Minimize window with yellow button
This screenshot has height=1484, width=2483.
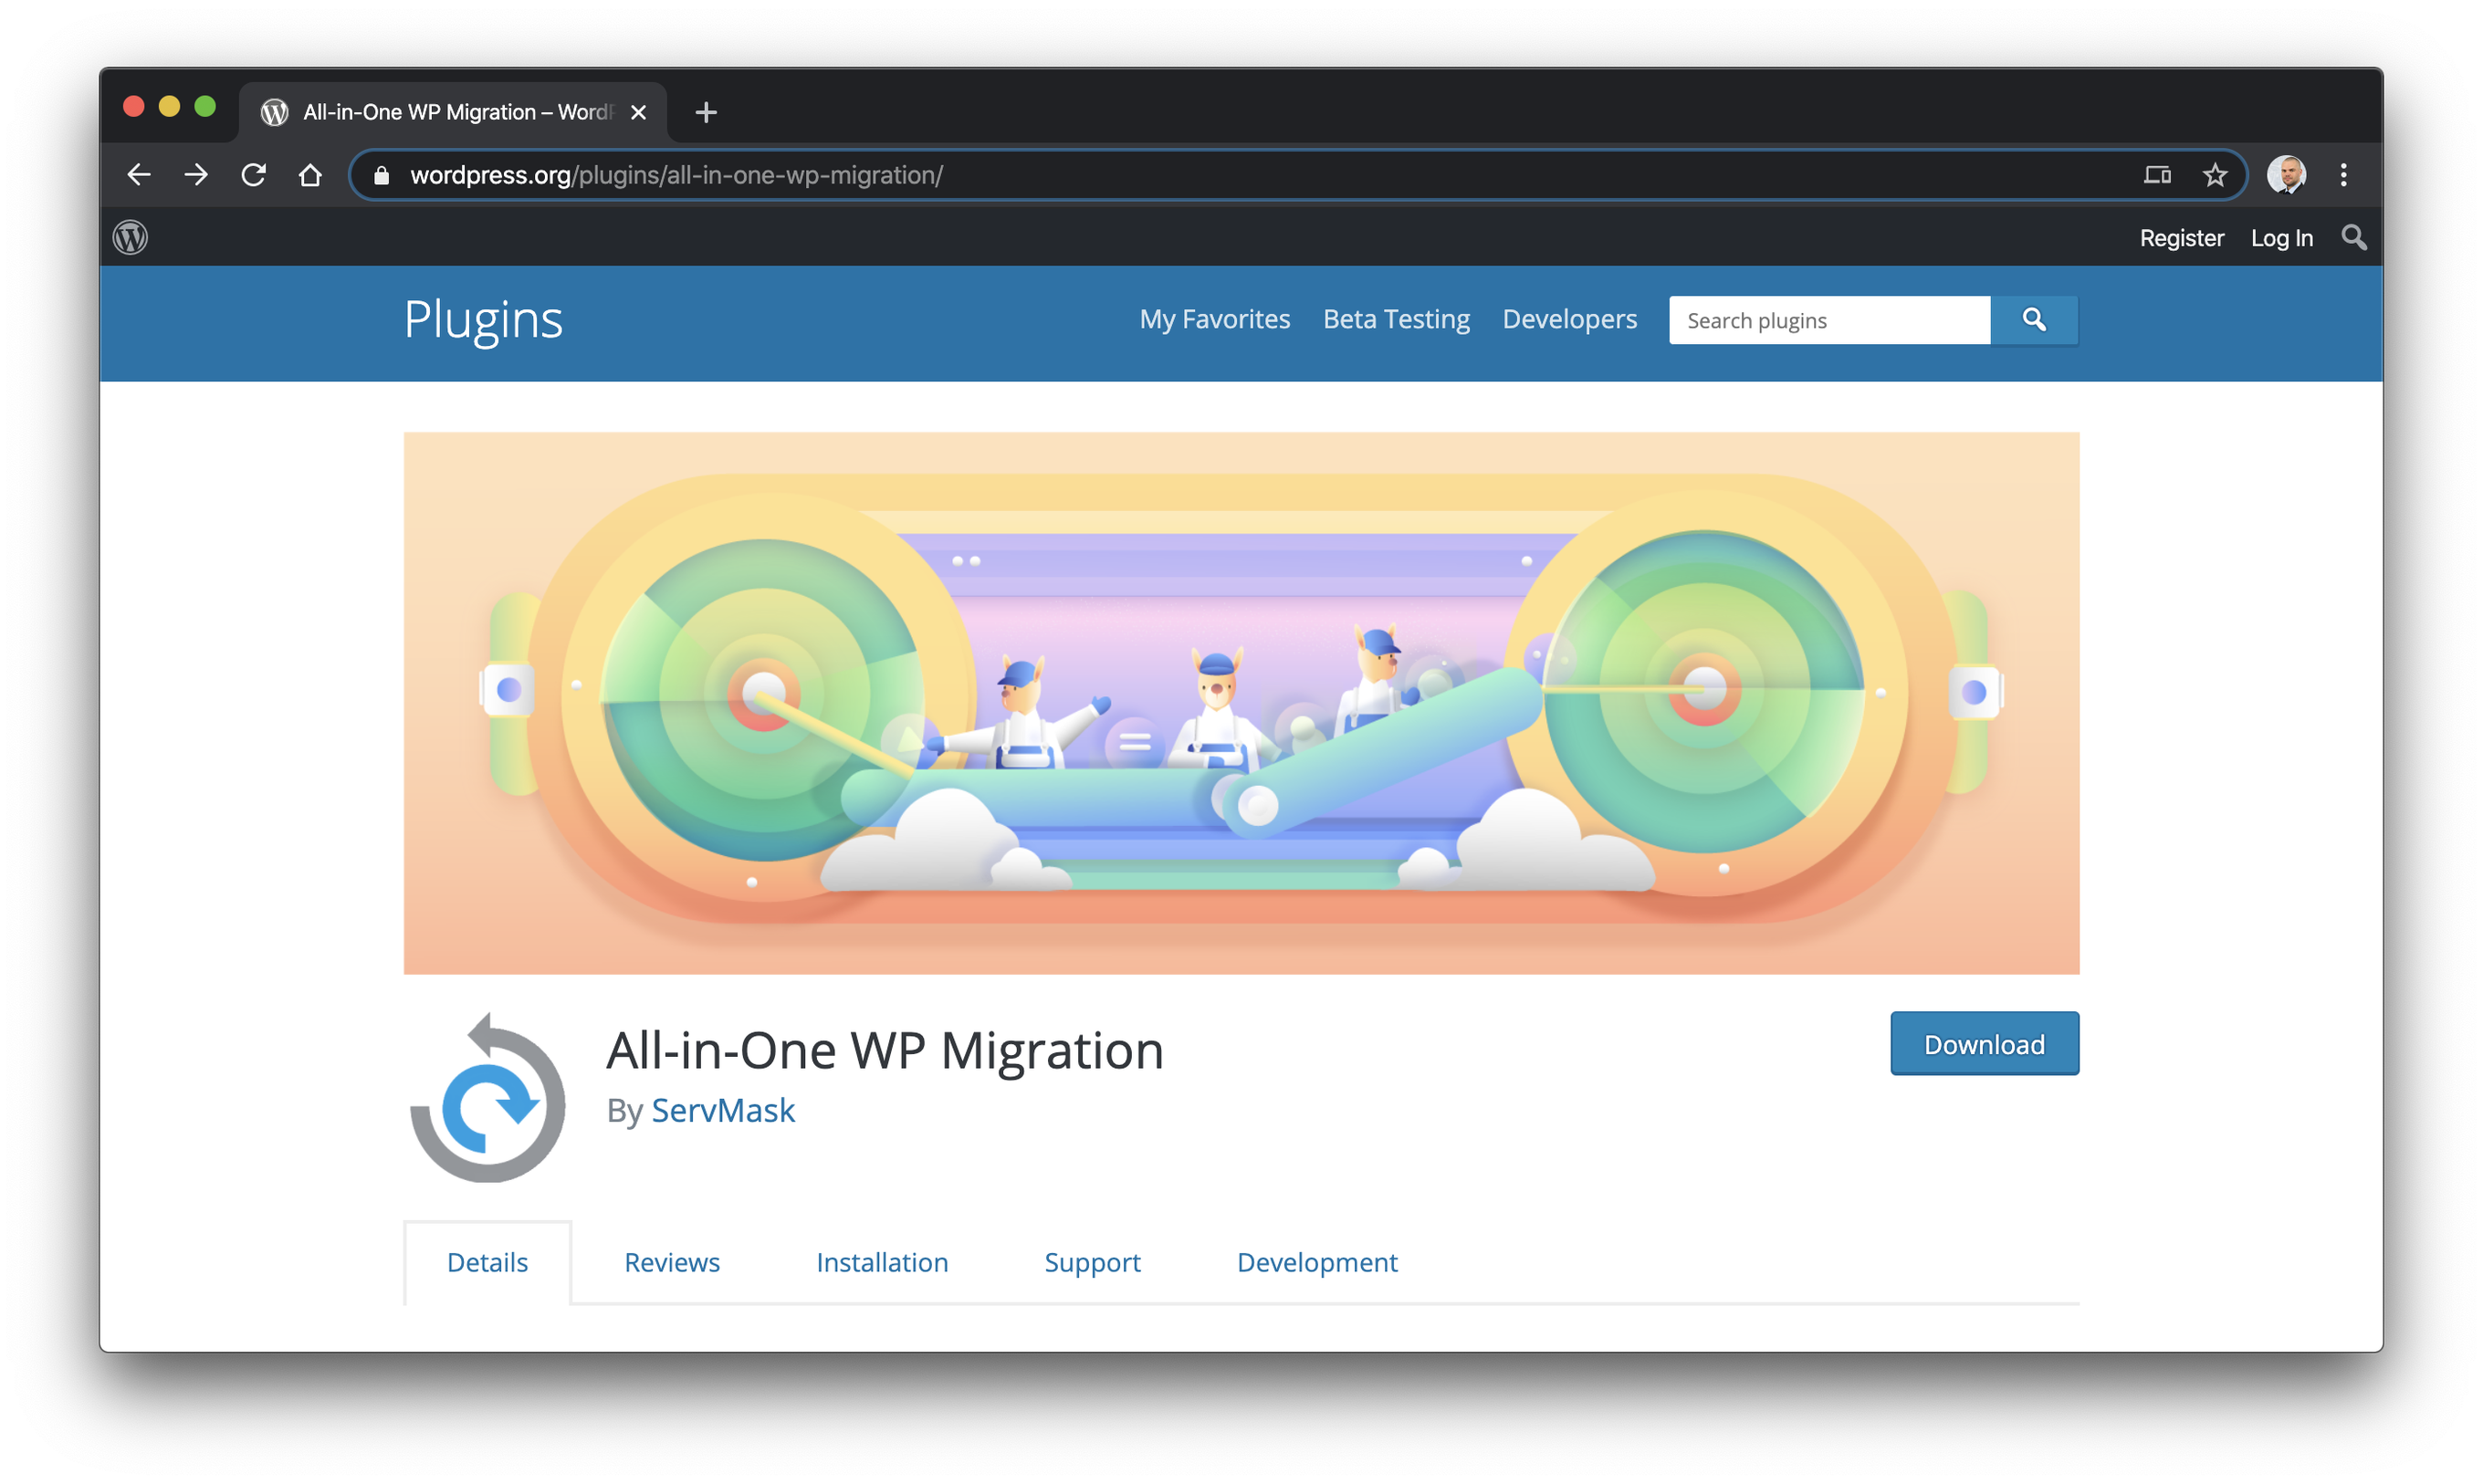(x=169, y=106)
